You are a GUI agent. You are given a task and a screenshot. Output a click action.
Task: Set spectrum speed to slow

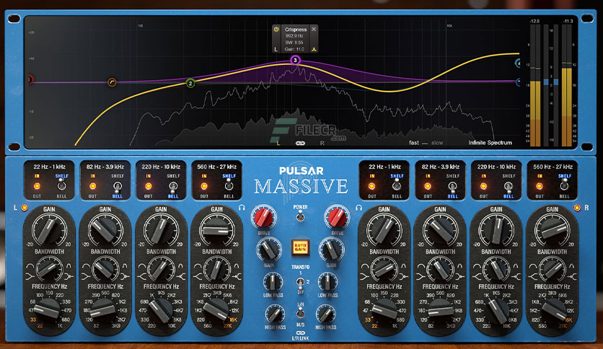437,143
